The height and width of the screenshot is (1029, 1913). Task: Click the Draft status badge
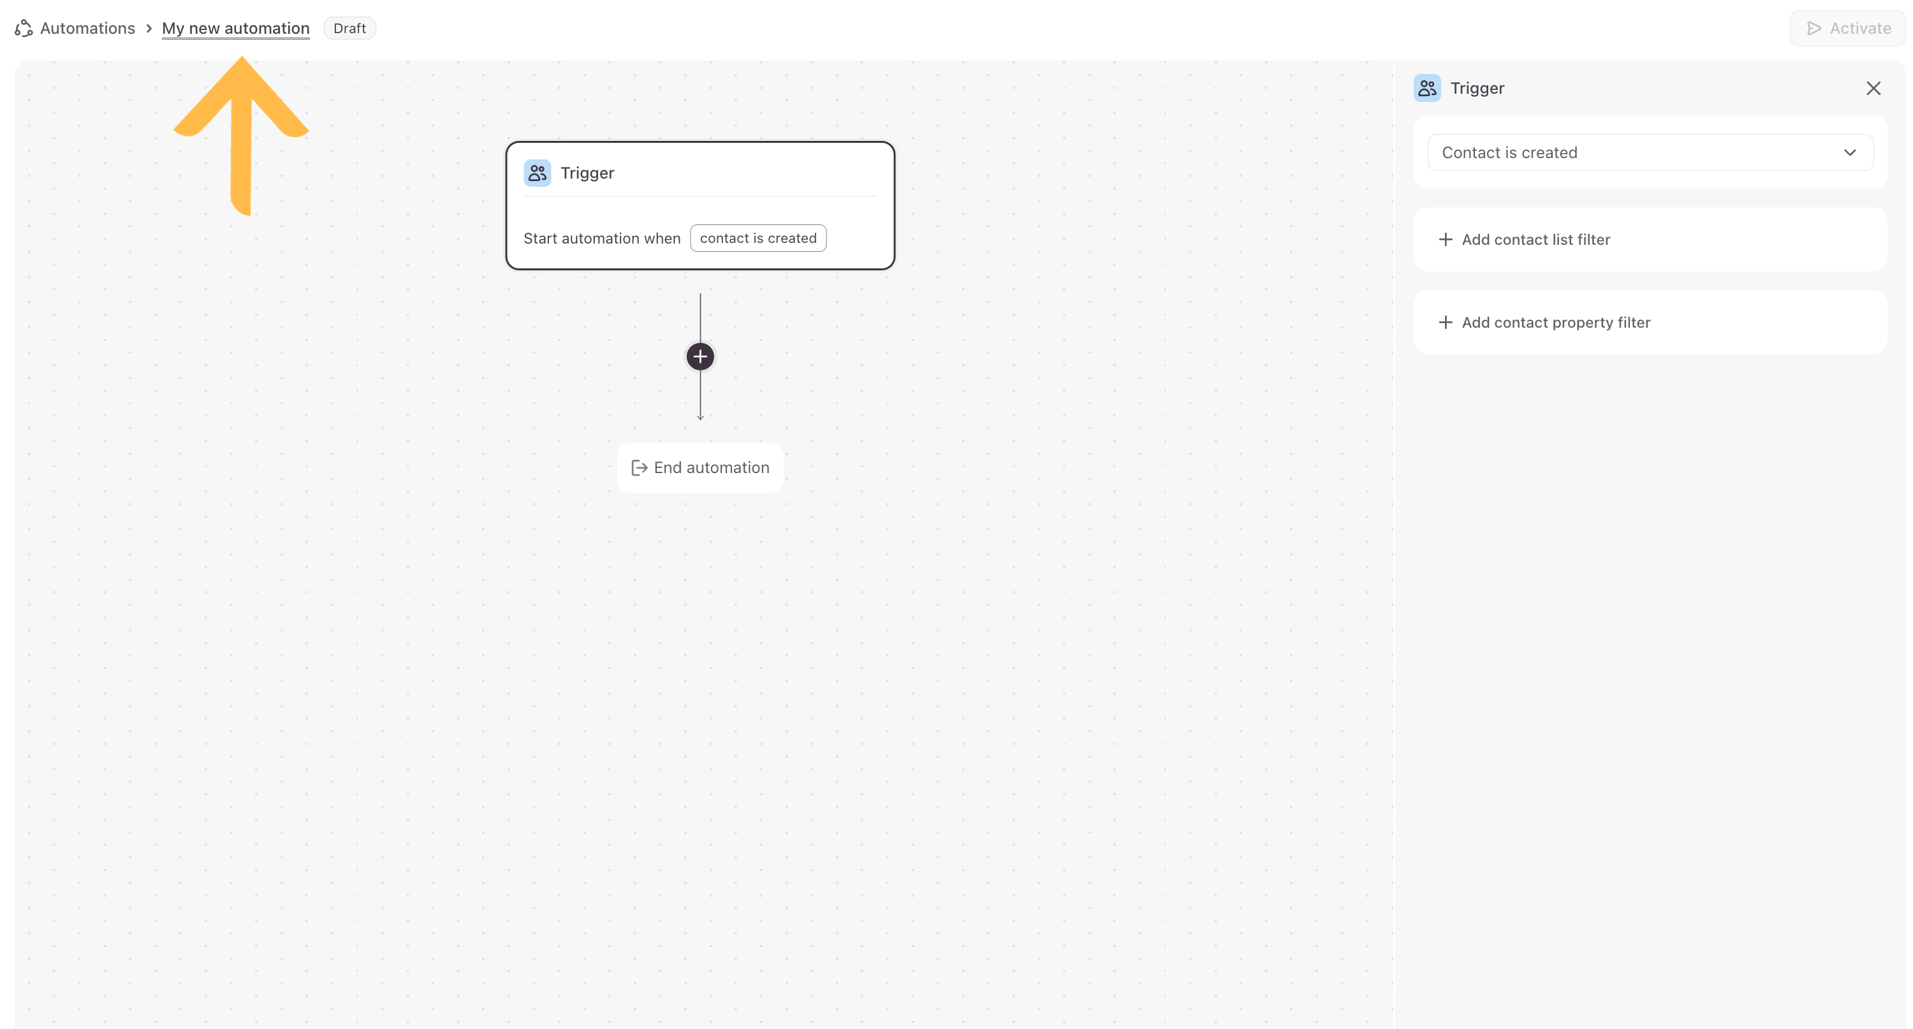(349, 28)
